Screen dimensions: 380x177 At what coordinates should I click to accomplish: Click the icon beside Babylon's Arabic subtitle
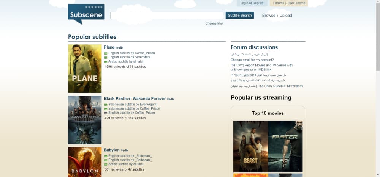coord(106,164)
